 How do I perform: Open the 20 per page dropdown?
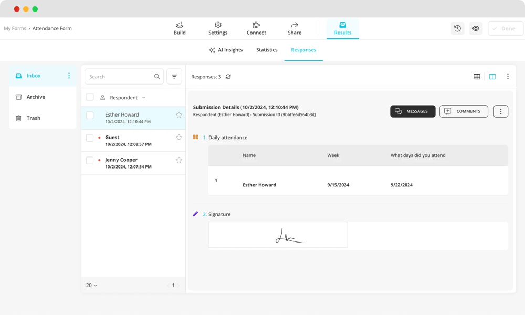pos(91,286)
